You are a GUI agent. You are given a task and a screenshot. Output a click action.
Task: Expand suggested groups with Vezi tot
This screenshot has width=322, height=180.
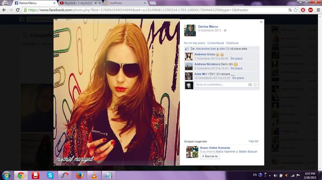coord(253,142)
